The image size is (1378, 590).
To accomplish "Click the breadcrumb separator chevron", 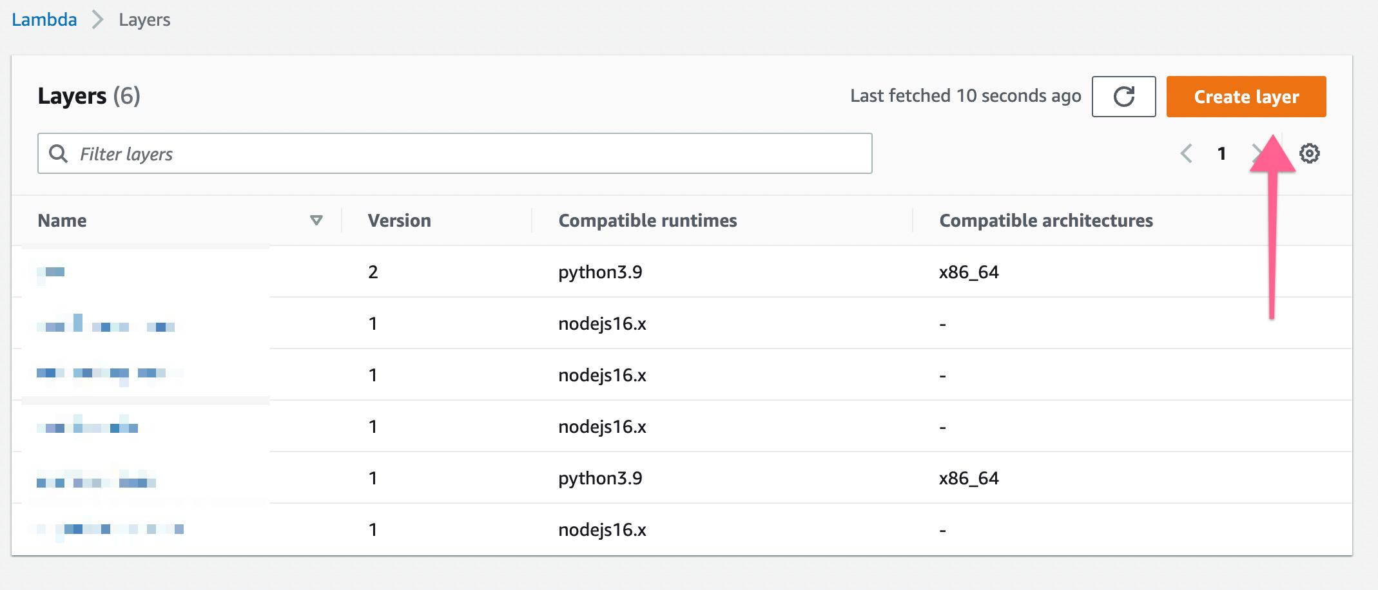I will 97,20.
